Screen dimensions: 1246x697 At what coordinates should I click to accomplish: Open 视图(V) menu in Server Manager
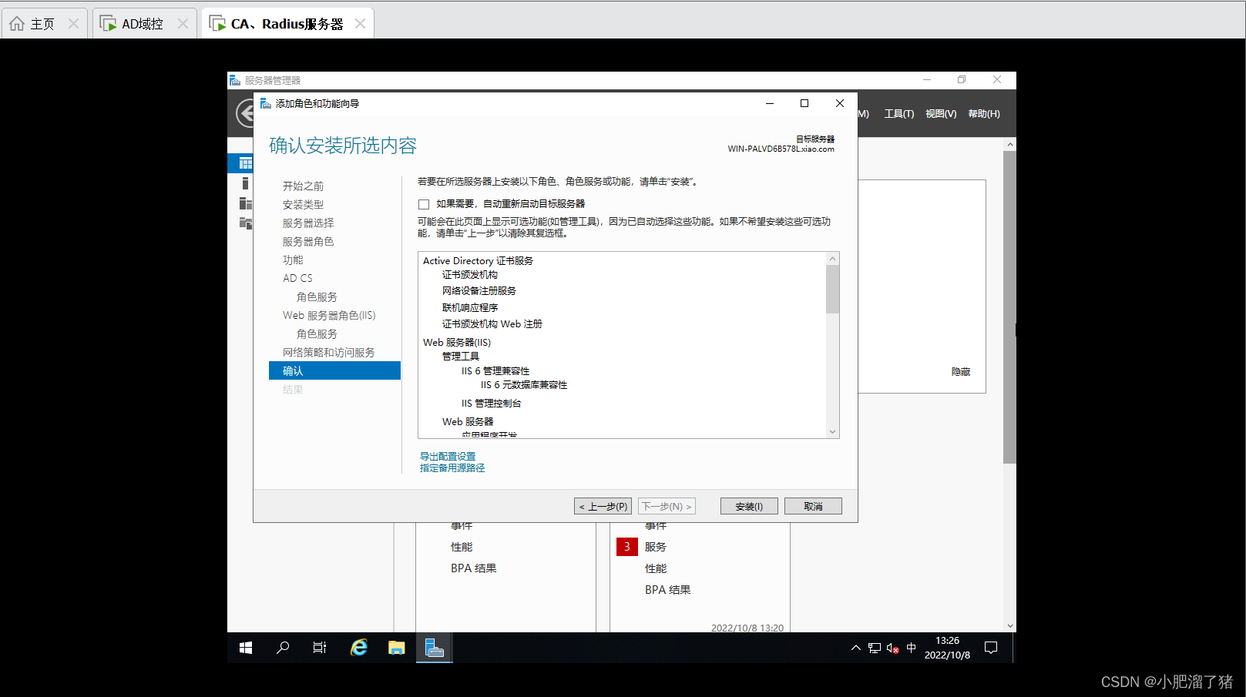(941, 114)
